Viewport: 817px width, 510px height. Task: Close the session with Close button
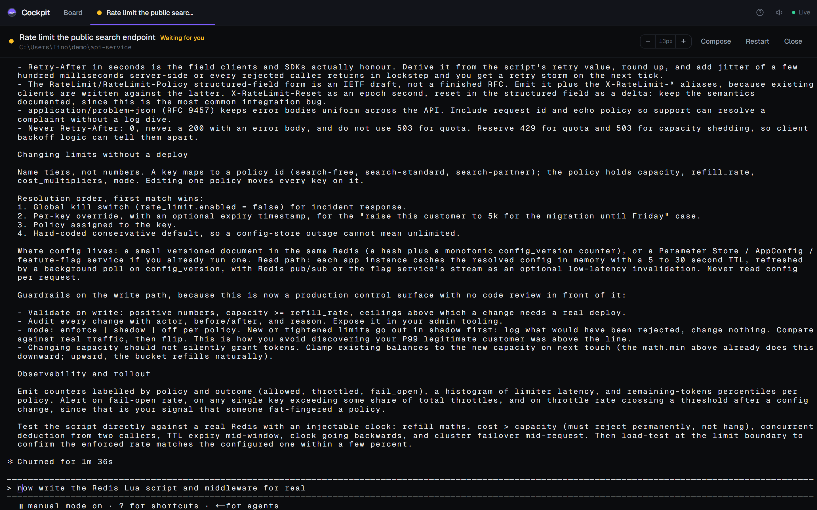(793, 41)
